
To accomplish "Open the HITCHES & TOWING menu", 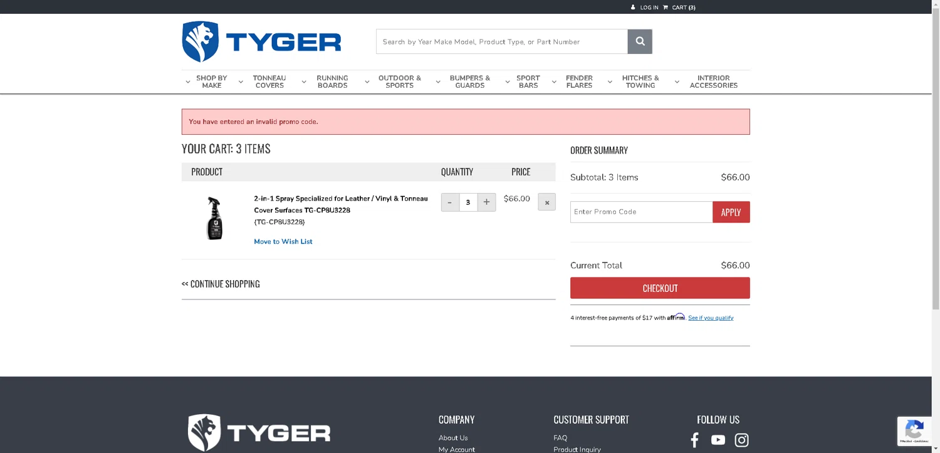I will pyautogui.click(x=640, y=82).
